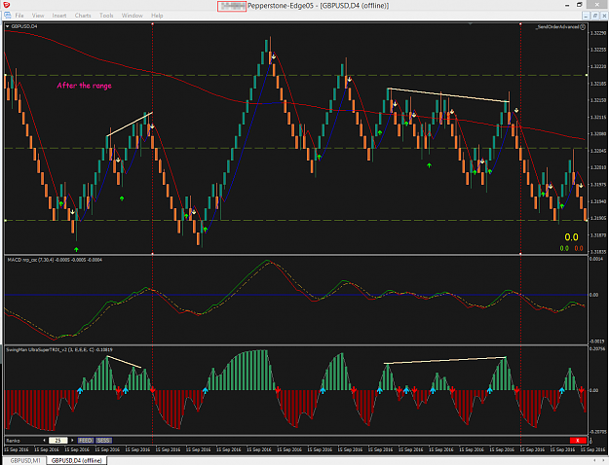Click the green 0.0 value on the chart

click(x=564, y=248)
